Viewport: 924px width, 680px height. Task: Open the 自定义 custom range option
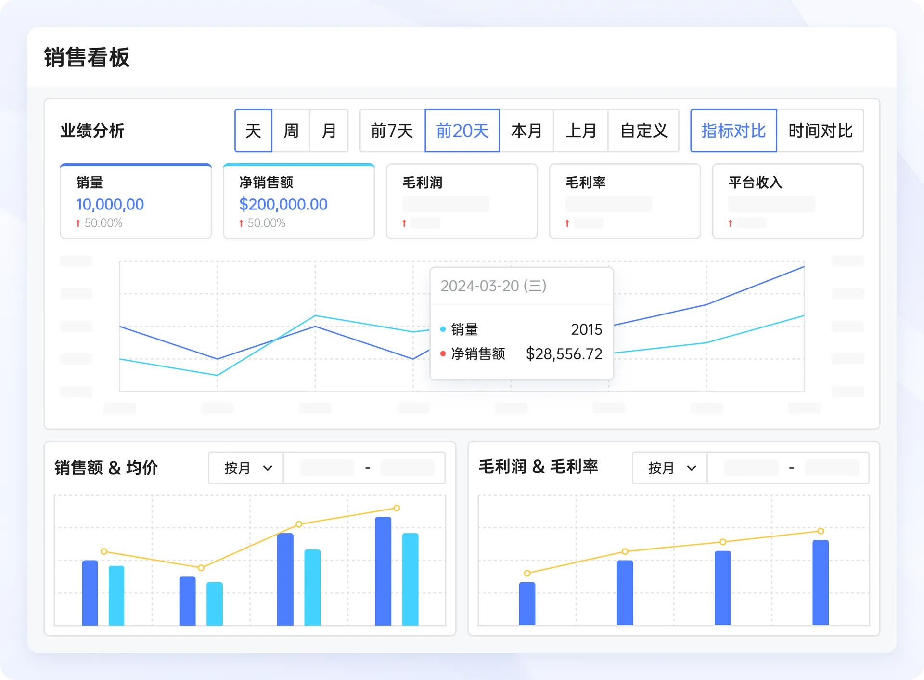644,131
